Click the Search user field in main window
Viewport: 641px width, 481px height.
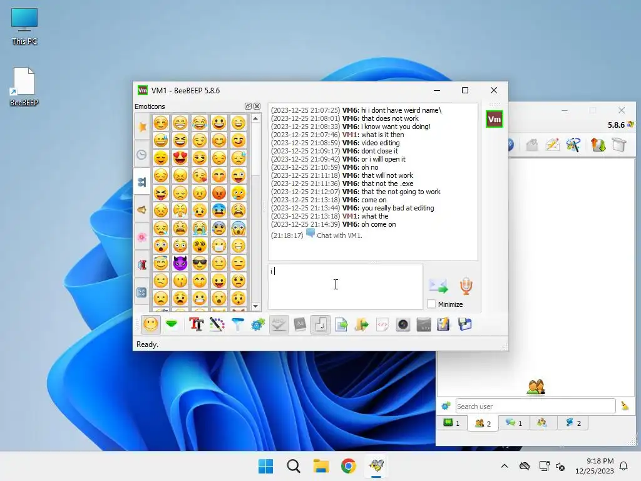536,406
